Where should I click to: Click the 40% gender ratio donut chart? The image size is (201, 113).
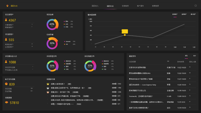[52, 25]
